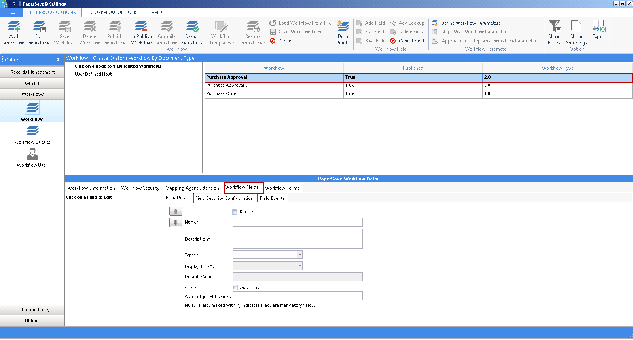
Task: Open the Workflow Information tab
Action: pyautogui.click(x=91, y=188)
